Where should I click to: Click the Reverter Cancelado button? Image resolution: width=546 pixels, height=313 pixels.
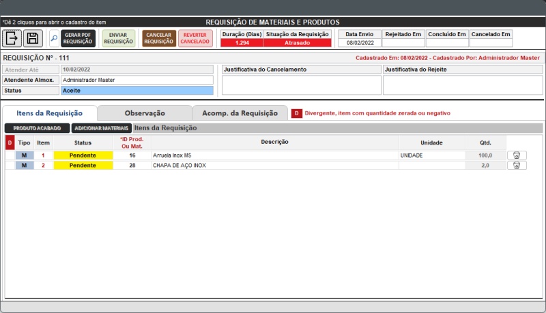(x=195, y=38)
